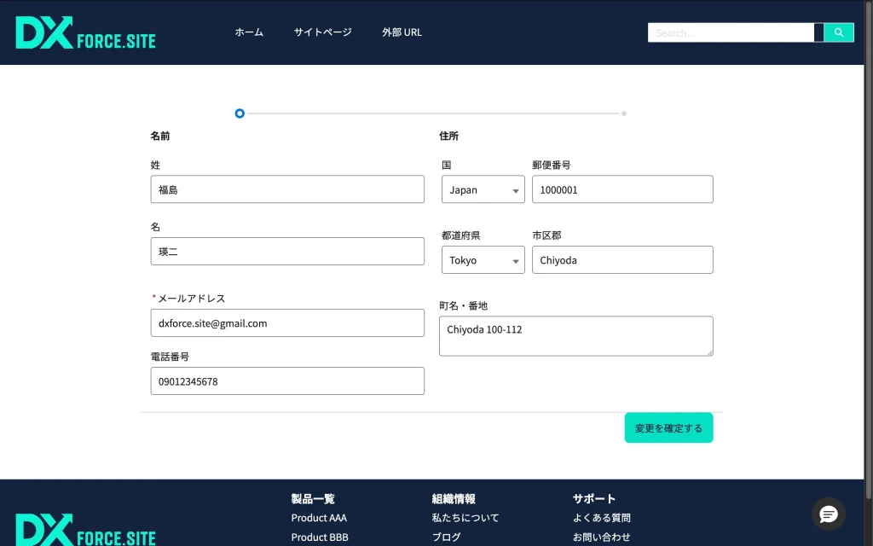Go to ホーム in navigation

[249, 32]
